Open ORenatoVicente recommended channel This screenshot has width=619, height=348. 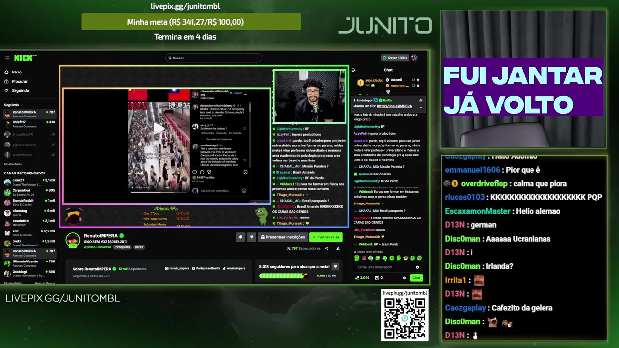tap(29, 263)
